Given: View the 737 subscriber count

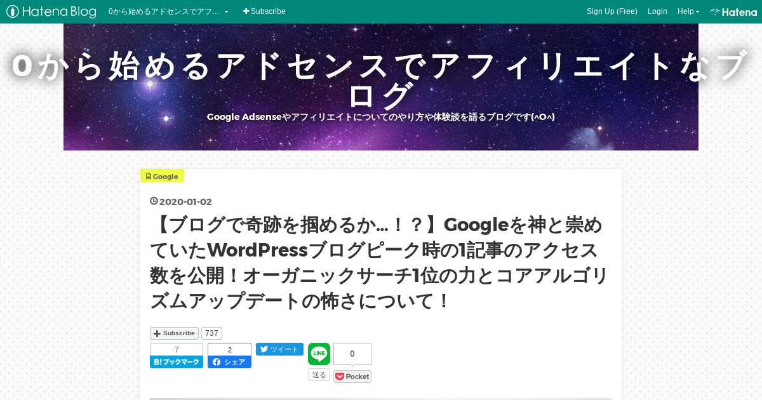Looking at the screenshot, I should point(211,333).
